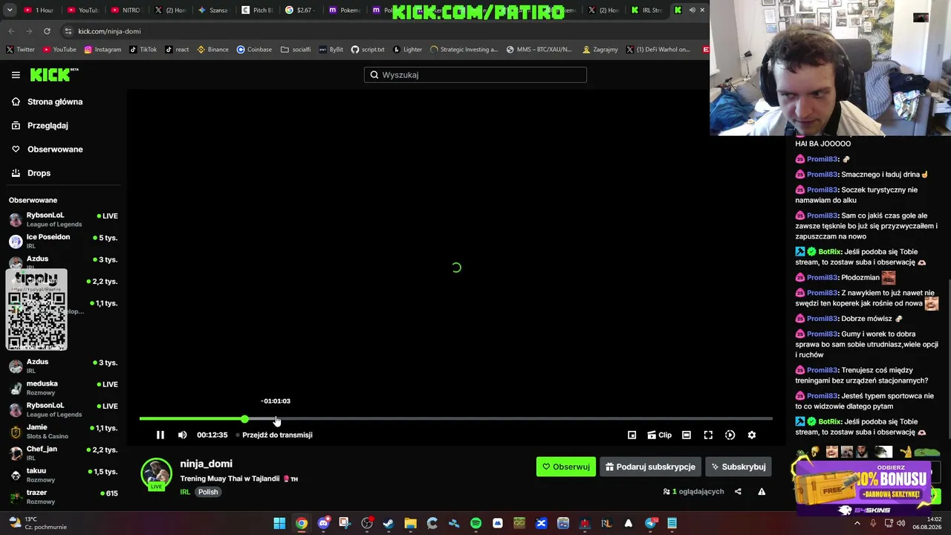Open Discord from the taskbar
951x535 pixels.
point(323,524)
